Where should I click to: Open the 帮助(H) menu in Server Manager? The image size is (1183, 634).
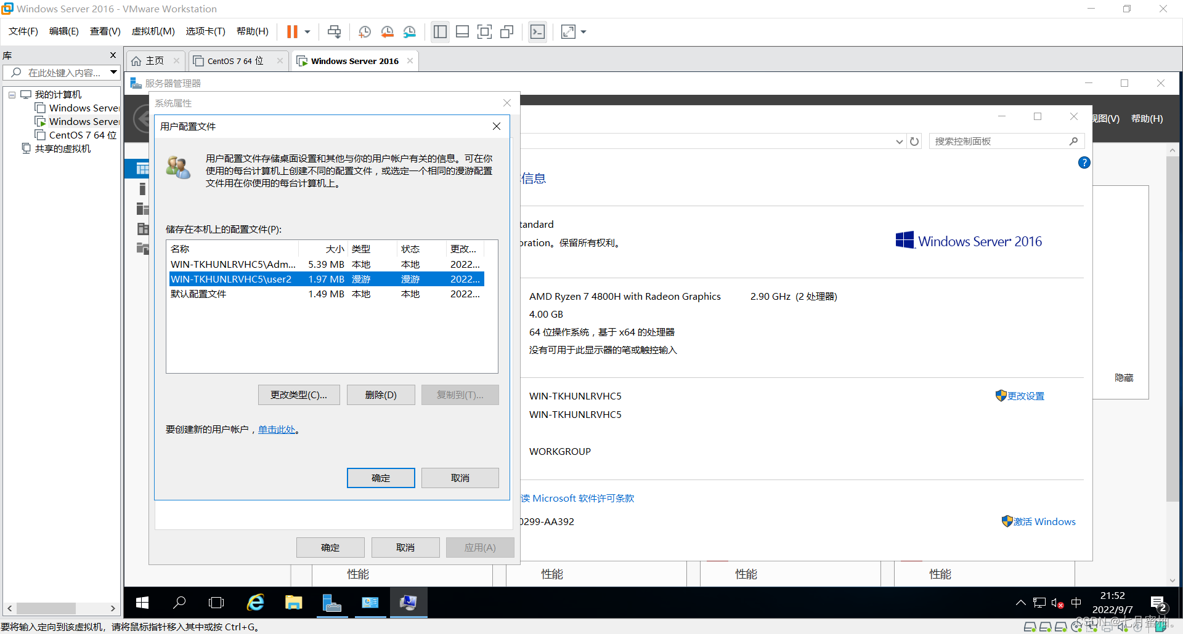[1147, 119]
